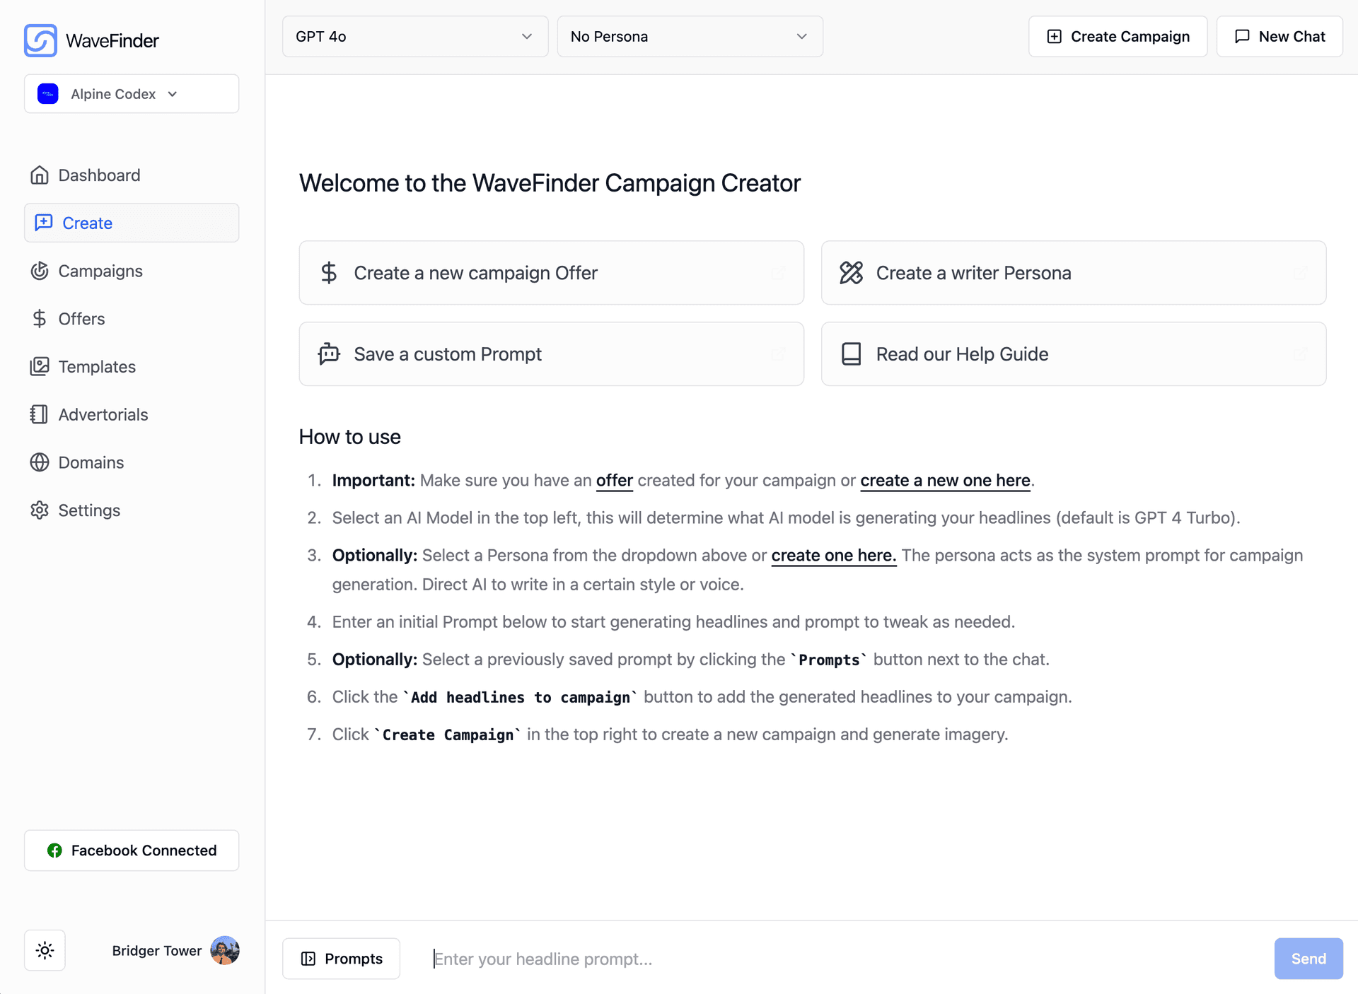Follow the 'create a new one here' link
Viewport: 1358px width, 994px height.
pyautogui.click(x=945, y=481)
